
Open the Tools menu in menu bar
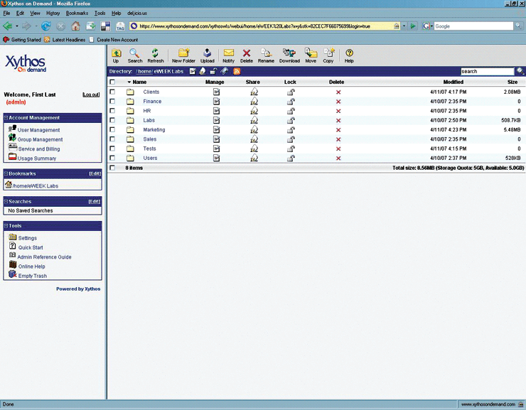tap(100, 13)
